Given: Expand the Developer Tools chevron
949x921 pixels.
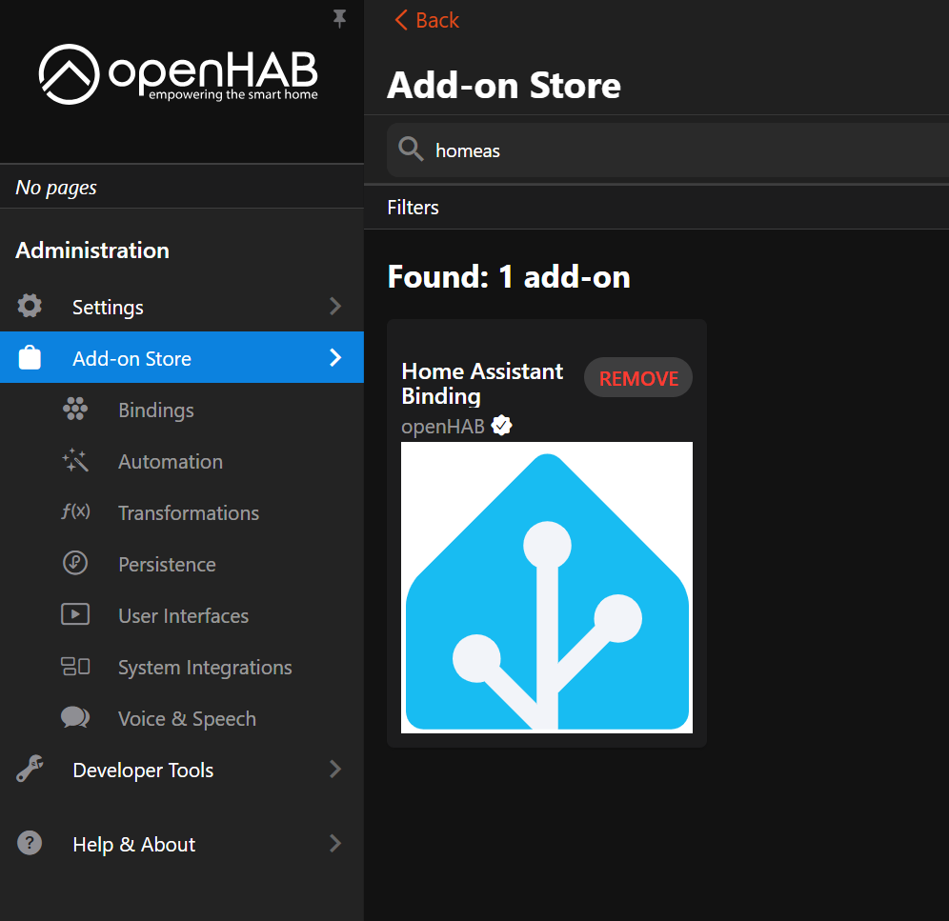Looking at the screenshot, I should coord(334,770).
